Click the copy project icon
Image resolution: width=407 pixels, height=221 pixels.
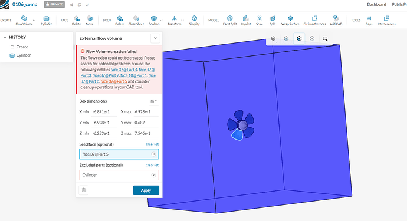pos(80,5)
